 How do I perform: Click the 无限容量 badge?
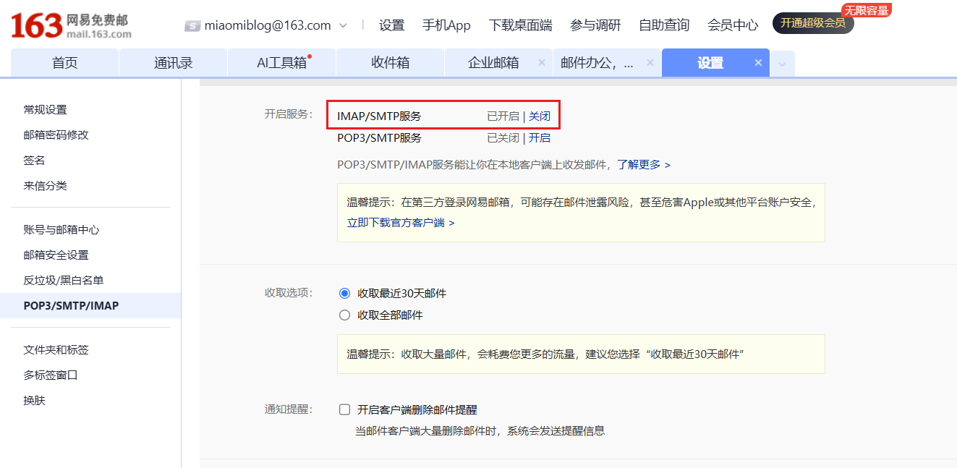(x=868, y=9)
